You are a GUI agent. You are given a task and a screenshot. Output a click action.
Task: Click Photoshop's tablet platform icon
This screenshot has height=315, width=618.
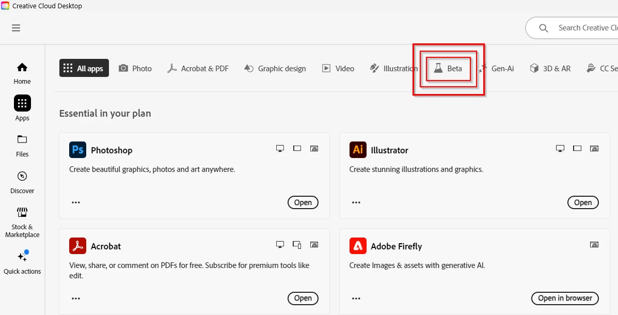(x=297, y=149)
